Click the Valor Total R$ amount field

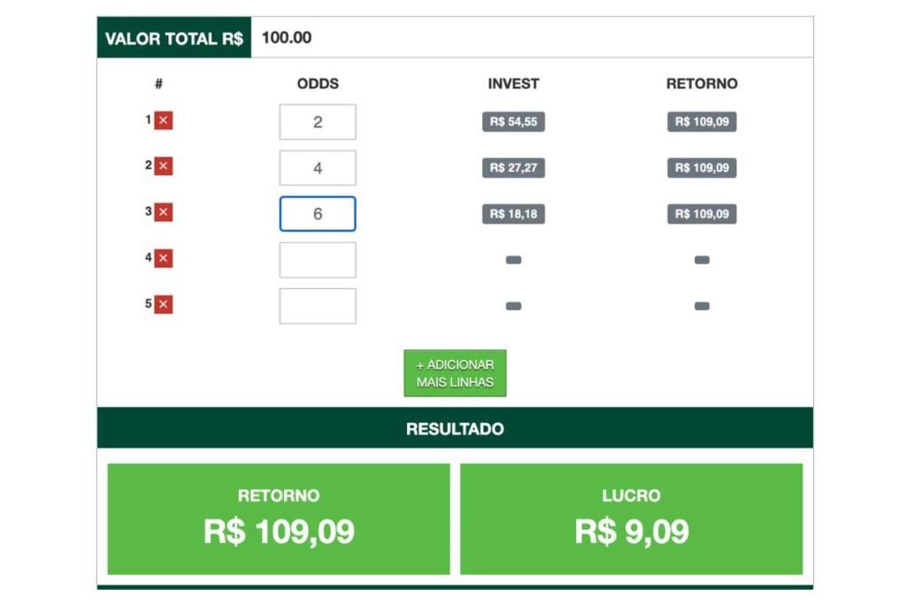531,38
